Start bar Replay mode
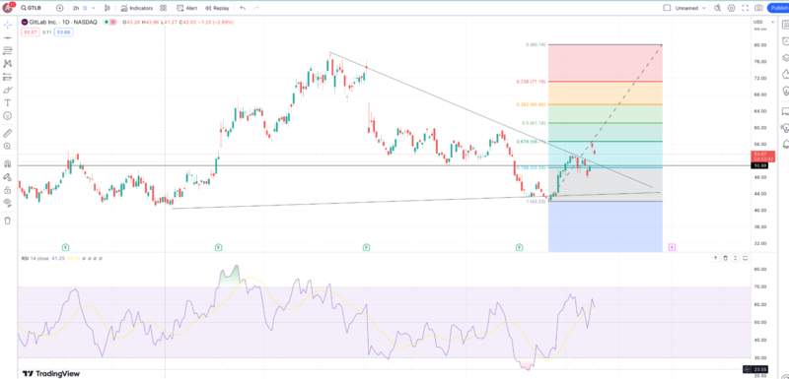Image resolution: width=789 pixels, height=379 pixels. [217, 8]
